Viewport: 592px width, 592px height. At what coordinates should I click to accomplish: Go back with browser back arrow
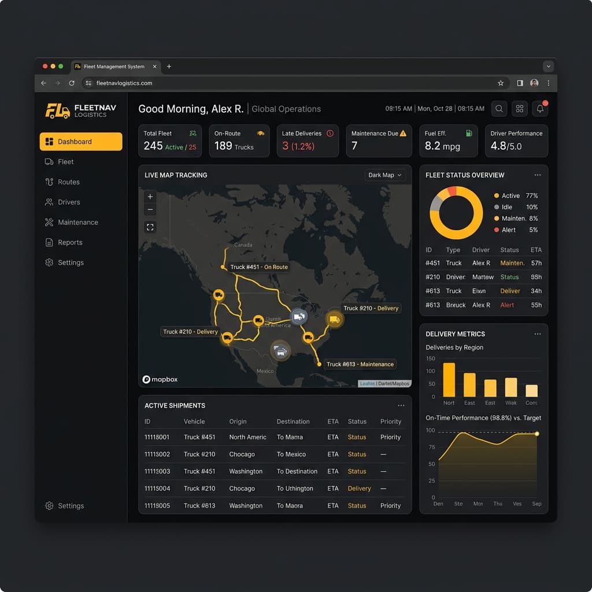[44, 83]
